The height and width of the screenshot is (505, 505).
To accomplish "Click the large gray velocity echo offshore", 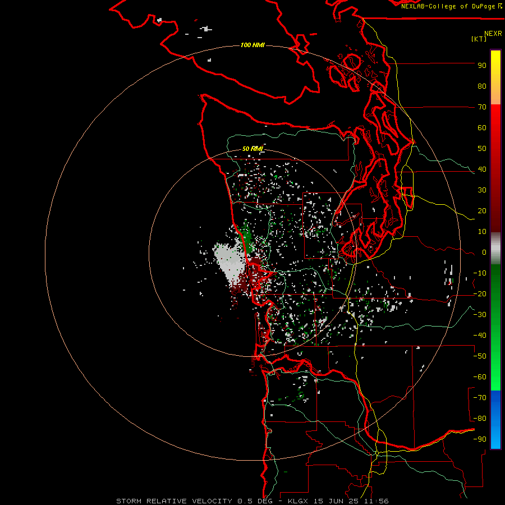I will click(x=230, y=263).
